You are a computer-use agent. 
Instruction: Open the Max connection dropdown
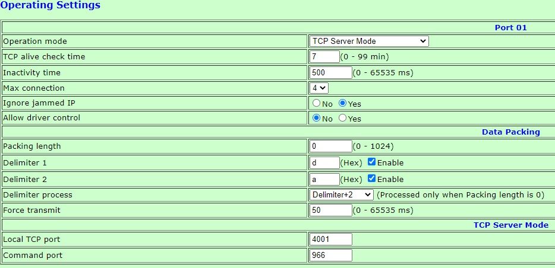click(x=319, y=88)
